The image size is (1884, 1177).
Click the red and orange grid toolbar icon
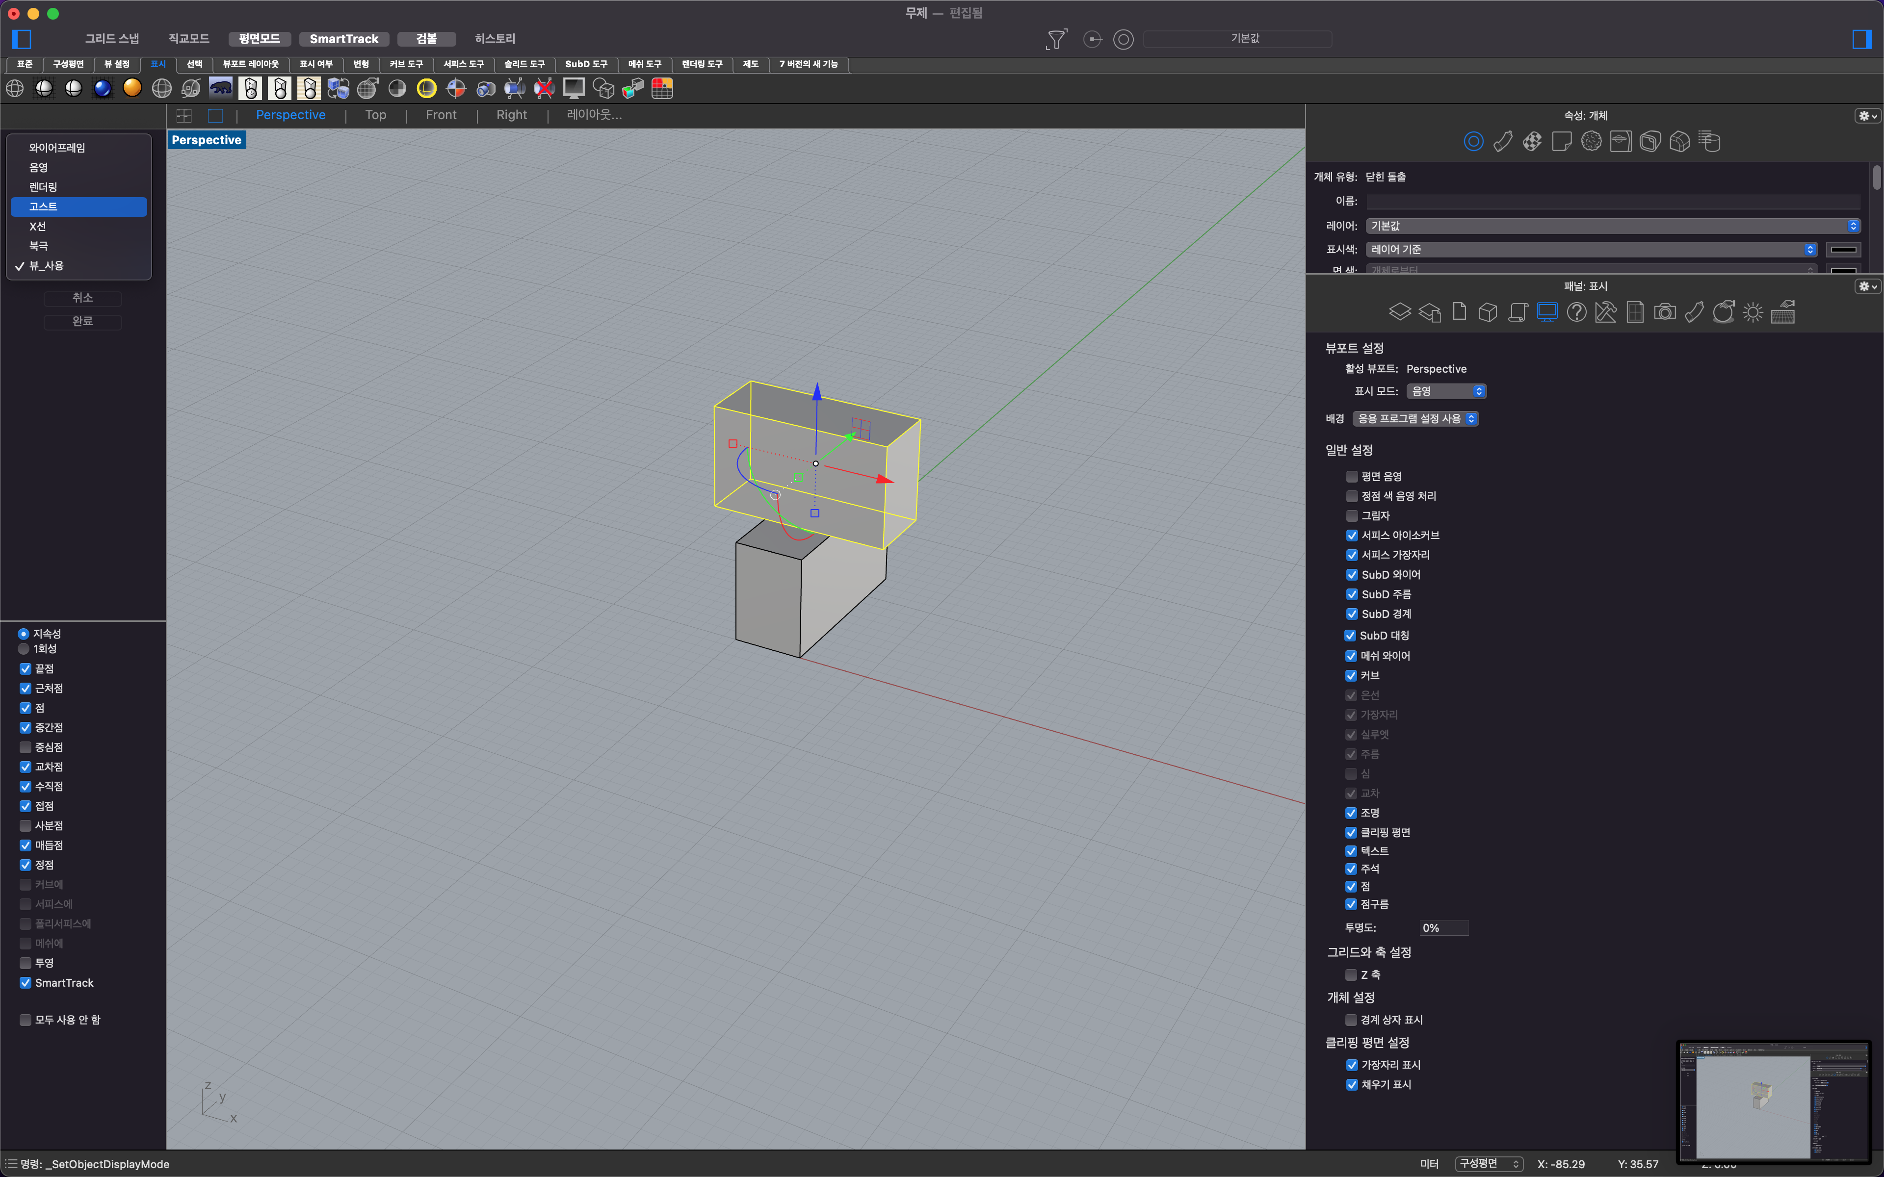point(662,89)
